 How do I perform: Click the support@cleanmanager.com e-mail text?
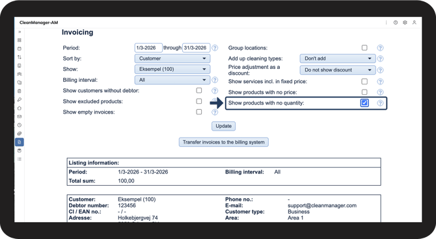coord(322,205)
